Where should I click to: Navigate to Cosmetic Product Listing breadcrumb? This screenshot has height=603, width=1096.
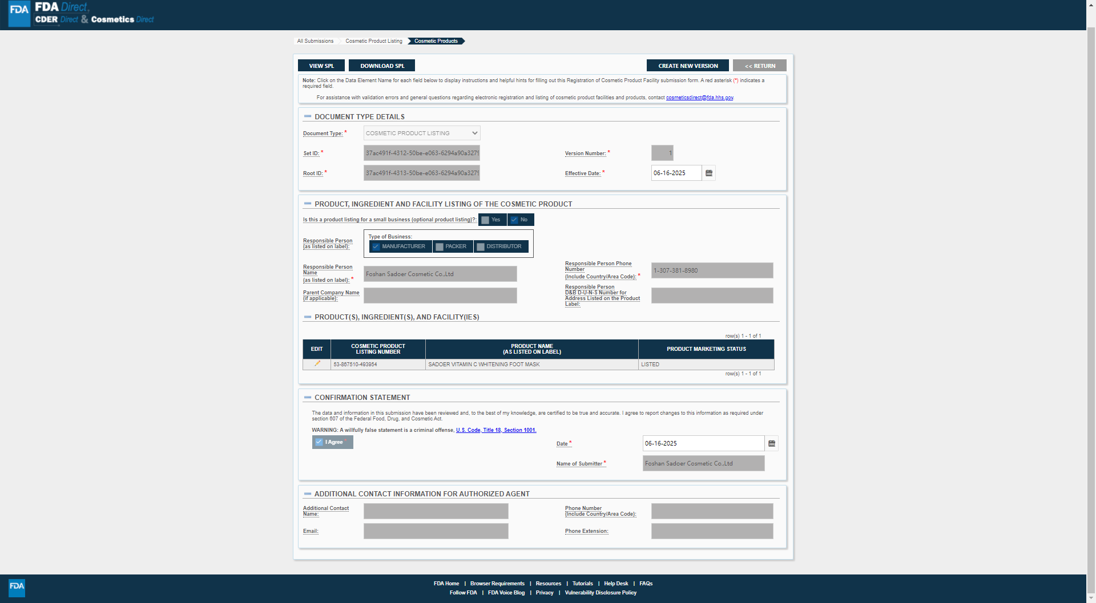point(373,41)
